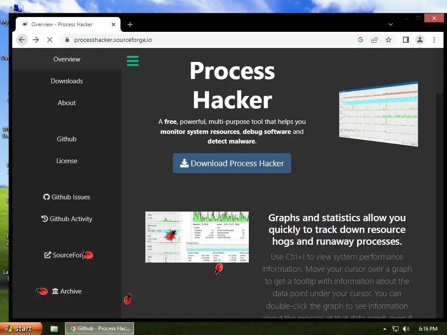Image resolution: width=447 pixels, height=335 pixels.
Task: Expand the tab search chevron
Action: 391,24
